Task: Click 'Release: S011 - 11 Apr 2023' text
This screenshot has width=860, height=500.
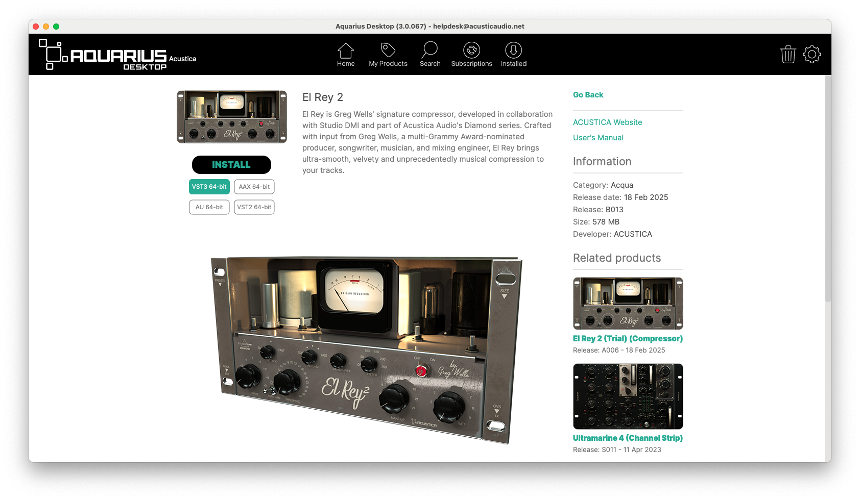Action: click(617, 450)
